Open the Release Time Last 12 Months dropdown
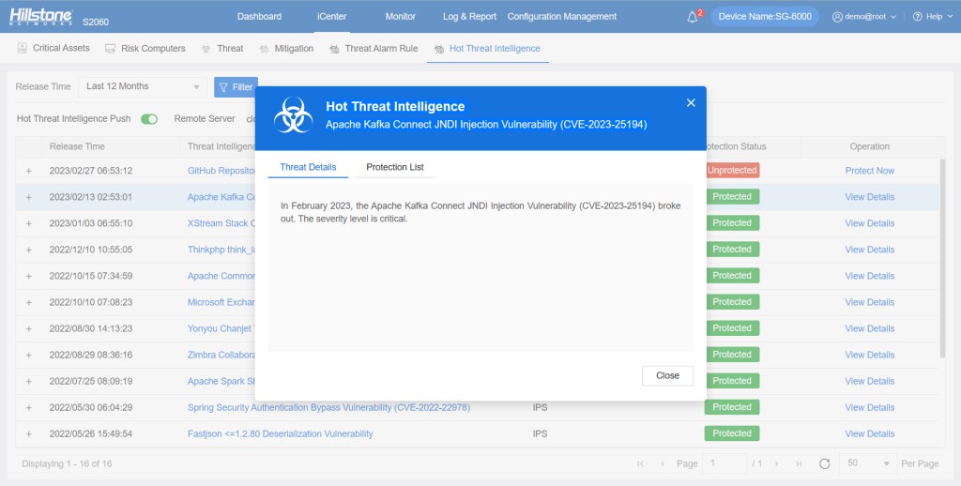The image size is (961, 486). click(x=143, y=86)
